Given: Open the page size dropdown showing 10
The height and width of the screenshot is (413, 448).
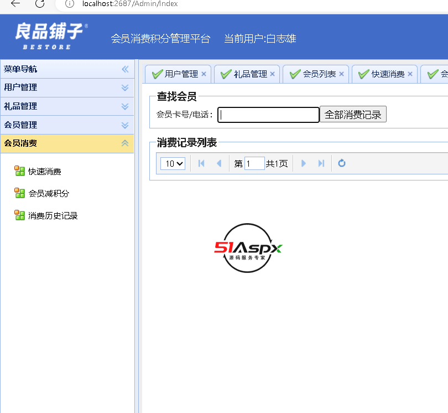Looking at the screenshot, I should [173, 164].
